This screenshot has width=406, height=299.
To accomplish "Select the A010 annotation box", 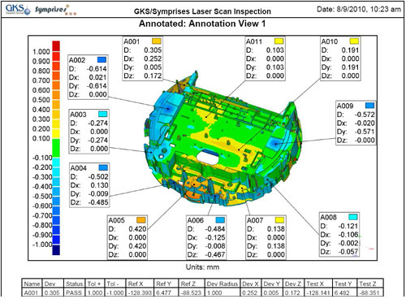I will 340,58.
